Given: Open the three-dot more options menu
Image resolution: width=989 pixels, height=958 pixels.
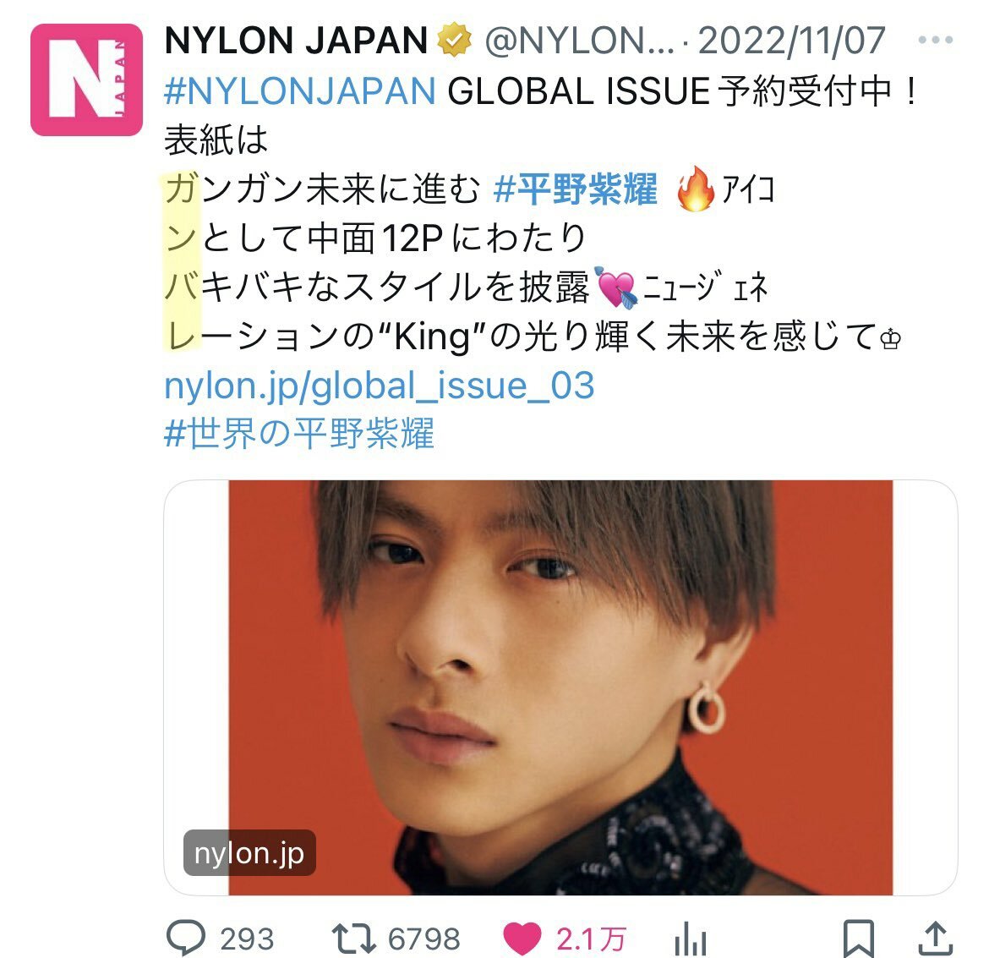Looking at the screenshot, I should (936, 40).
